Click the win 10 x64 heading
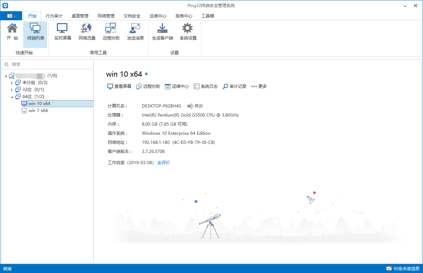 (x=124, y=74)
